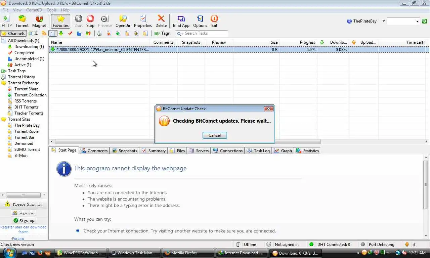Click the BitComet tray icon

pyautogui.click(x=364, y=253)
